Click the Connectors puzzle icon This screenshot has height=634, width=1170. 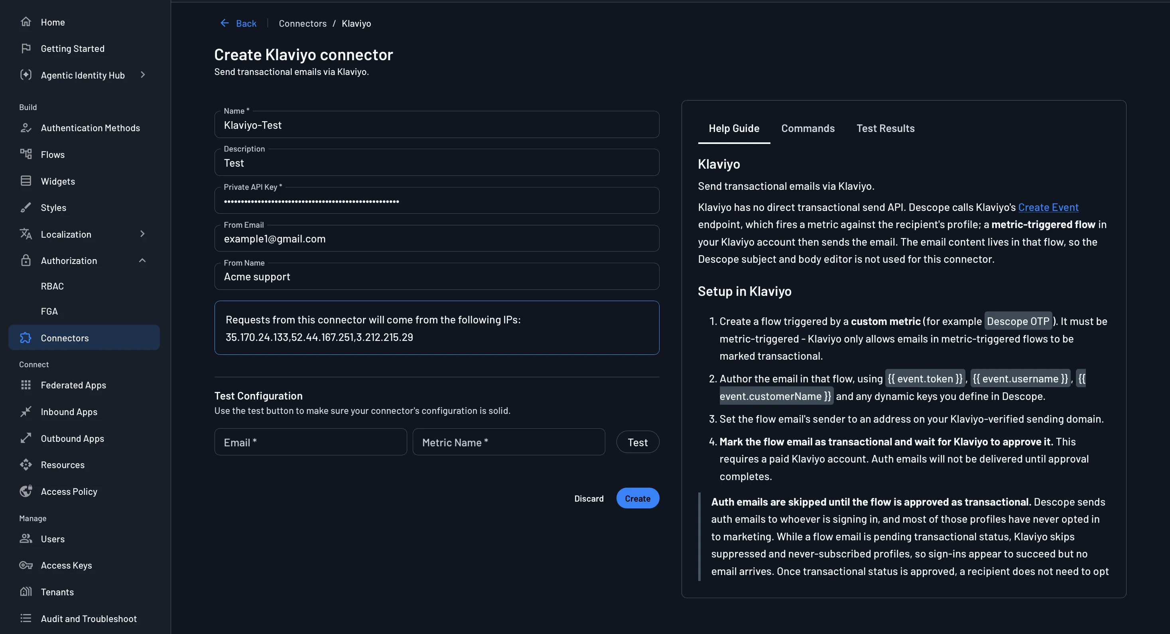[x=26, y=338]
